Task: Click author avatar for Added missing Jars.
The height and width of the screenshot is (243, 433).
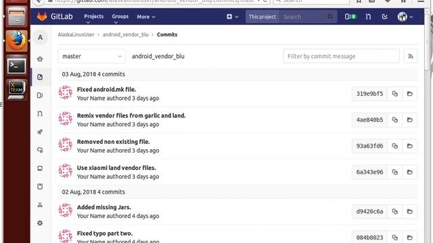Action: [x=66, y=211]
